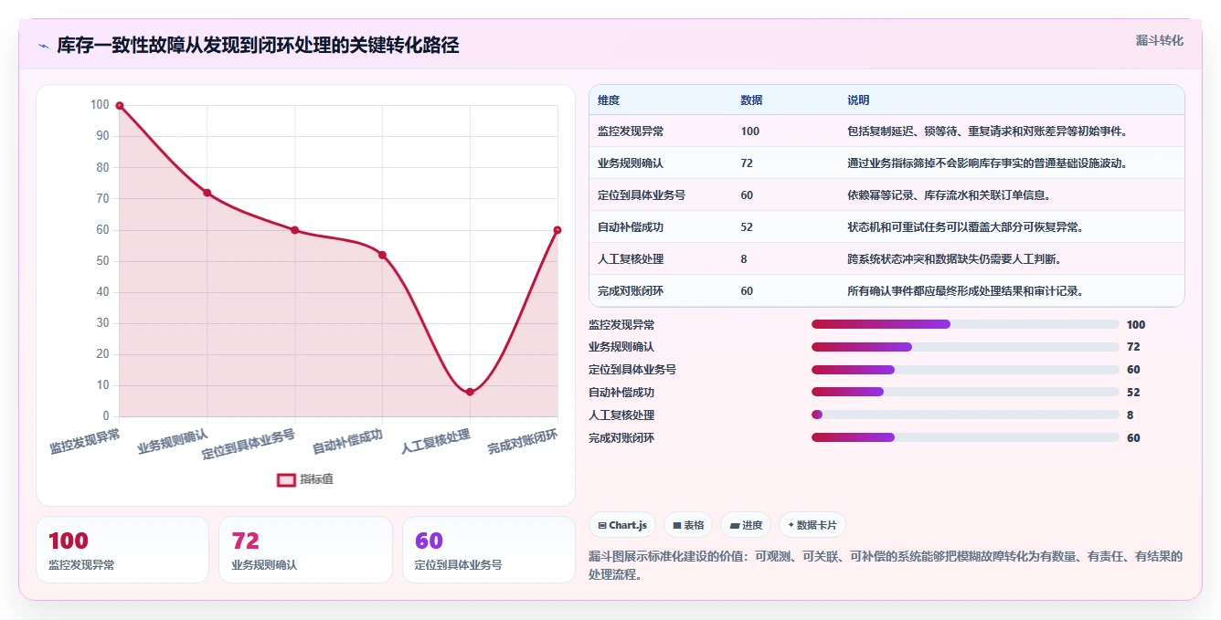Click the 说明 column header
Screen dimensions: 1221x620
click(x=858, y=100)
